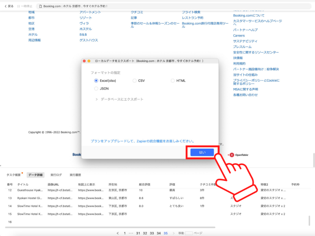The height and width of the screenshot is (236, 315).
Task: Open the 記事 footer link
Action: coord(134,18)
